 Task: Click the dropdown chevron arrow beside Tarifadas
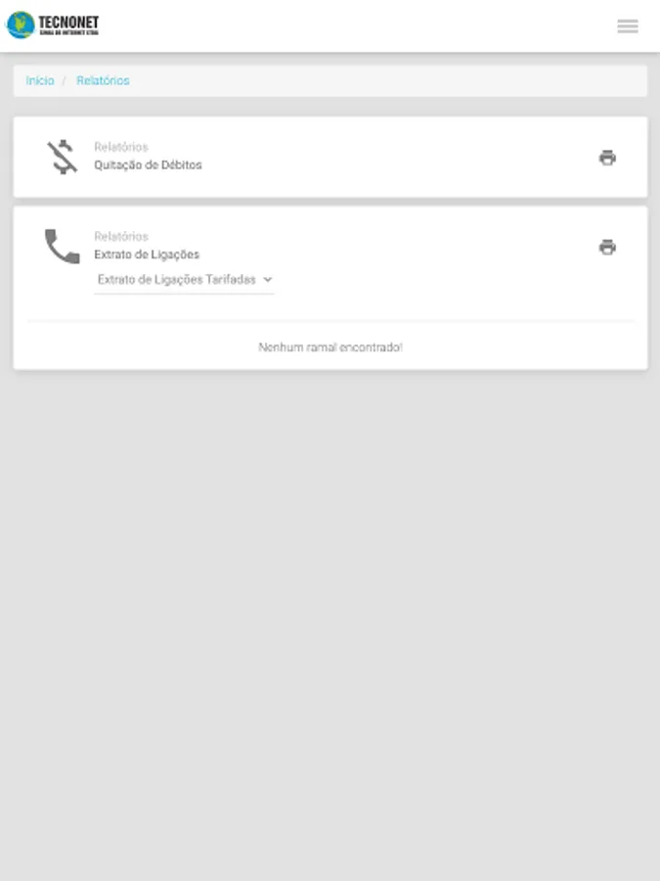268,280
